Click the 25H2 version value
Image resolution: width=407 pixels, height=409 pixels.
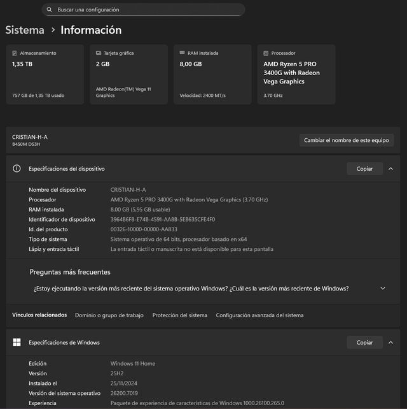(x=117, y=373)
